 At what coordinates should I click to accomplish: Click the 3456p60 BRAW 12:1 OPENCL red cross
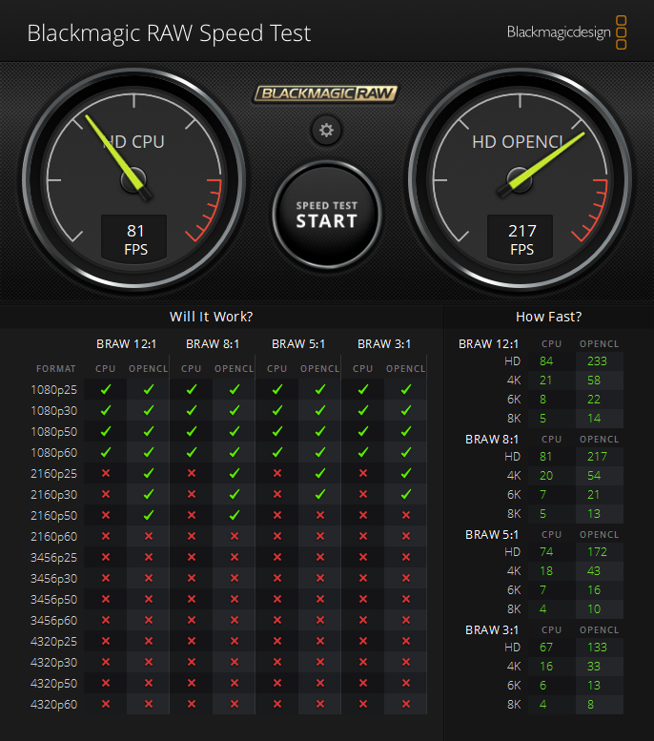(149, 620)
